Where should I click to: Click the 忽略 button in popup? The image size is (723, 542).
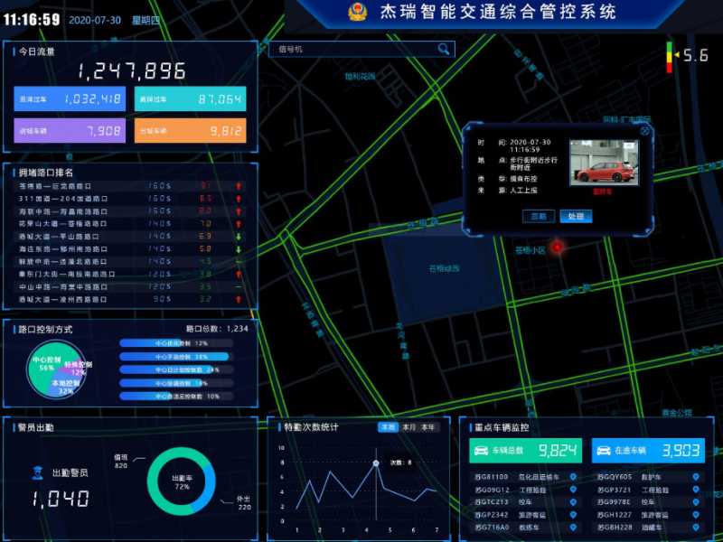[539, 217]
